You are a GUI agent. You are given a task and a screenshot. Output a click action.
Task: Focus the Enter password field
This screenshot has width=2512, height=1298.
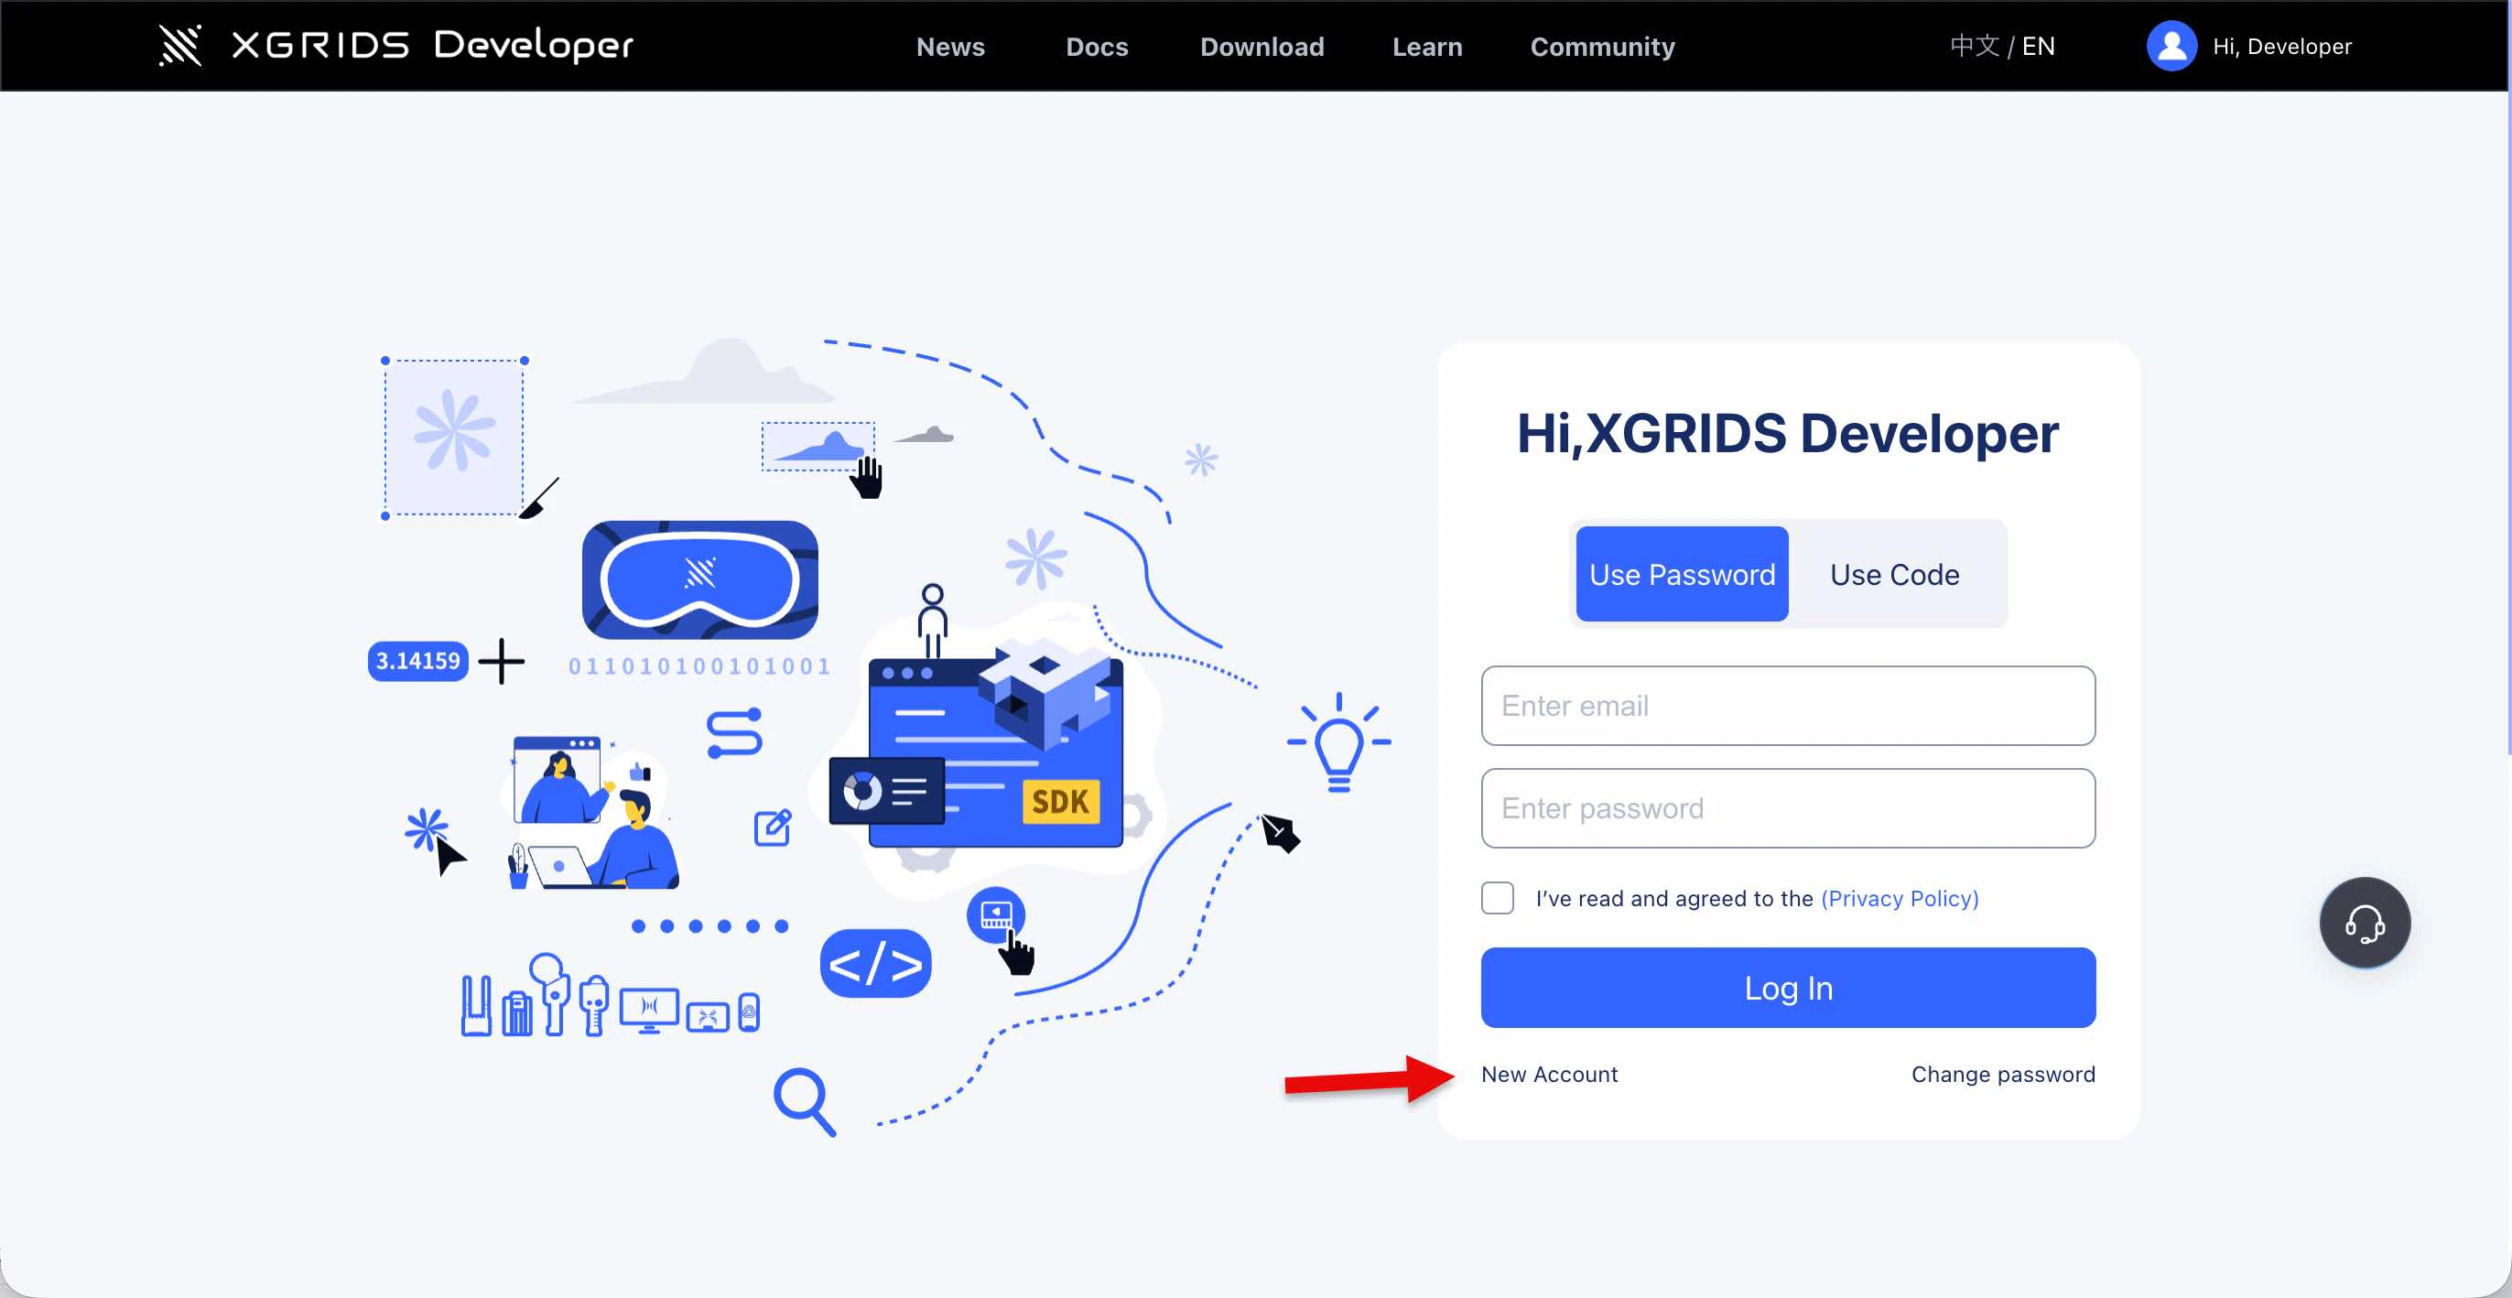point(1788,807)
